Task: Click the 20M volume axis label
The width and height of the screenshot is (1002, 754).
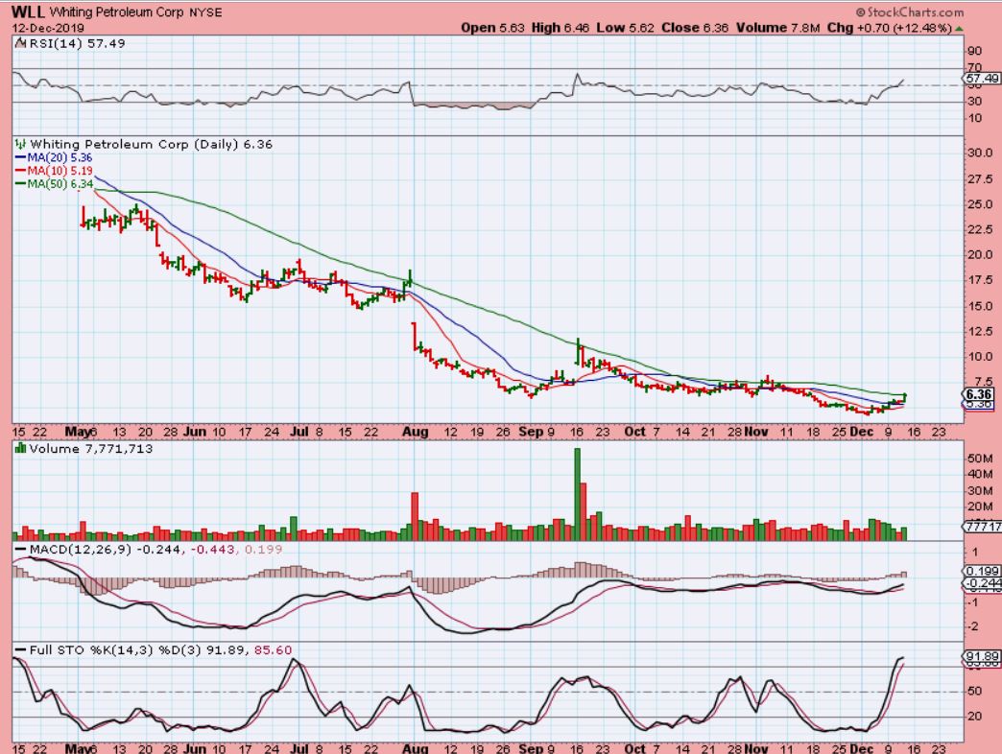Action: coord(980,507)
